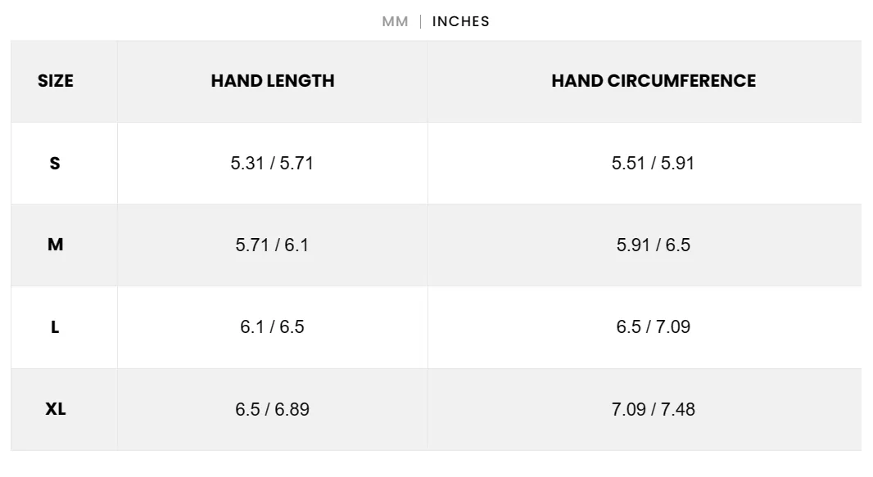
Task: Click circumference value 6.5 / 7.09
Action: point(653,326)
